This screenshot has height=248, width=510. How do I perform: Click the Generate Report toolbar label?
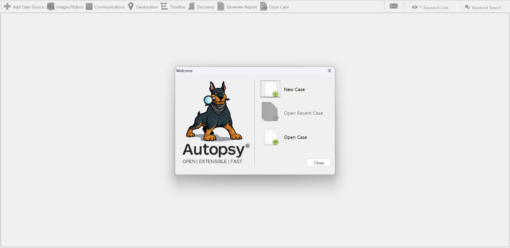tap(242, 7)
